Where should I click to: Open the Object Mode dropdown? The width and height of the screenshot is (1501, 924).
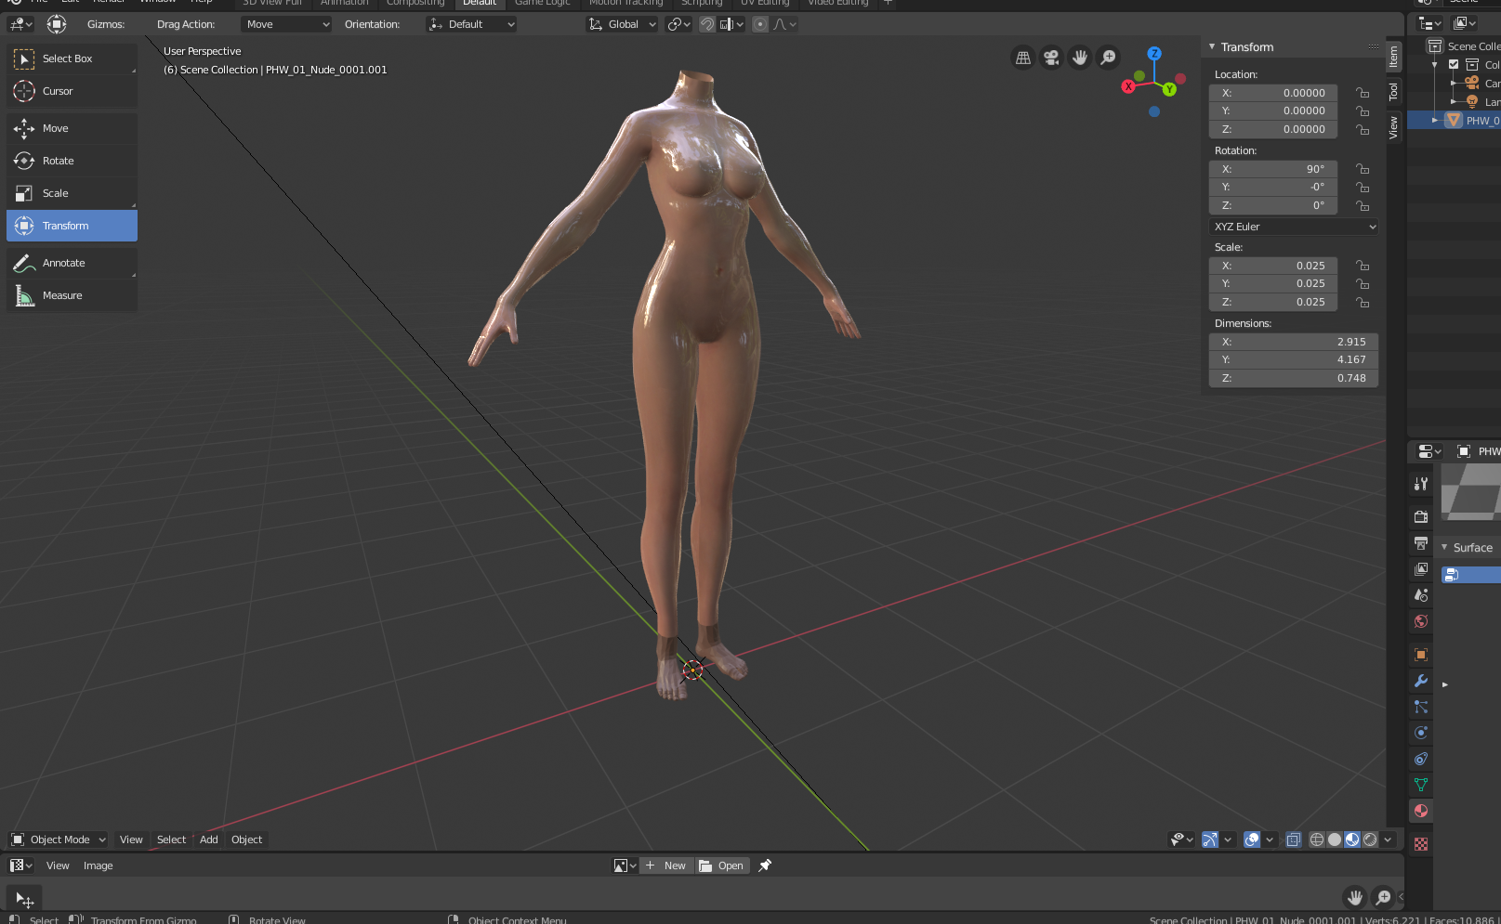59,839
